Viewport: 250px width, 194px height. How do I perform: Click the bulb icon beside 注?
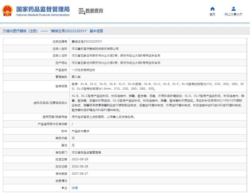62,188
